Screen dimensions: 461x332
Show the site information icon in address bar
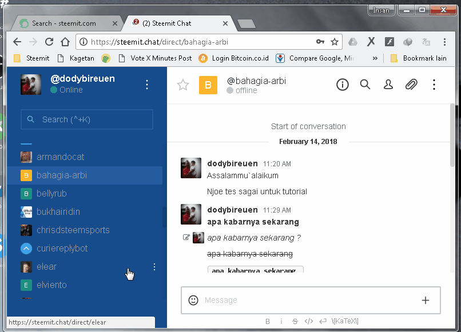point(84,42)
